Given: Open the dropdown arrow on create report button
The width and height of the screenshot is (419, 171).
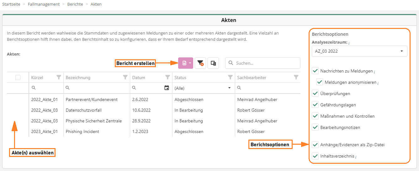Looking at the screenshot, I should [190, 63].
